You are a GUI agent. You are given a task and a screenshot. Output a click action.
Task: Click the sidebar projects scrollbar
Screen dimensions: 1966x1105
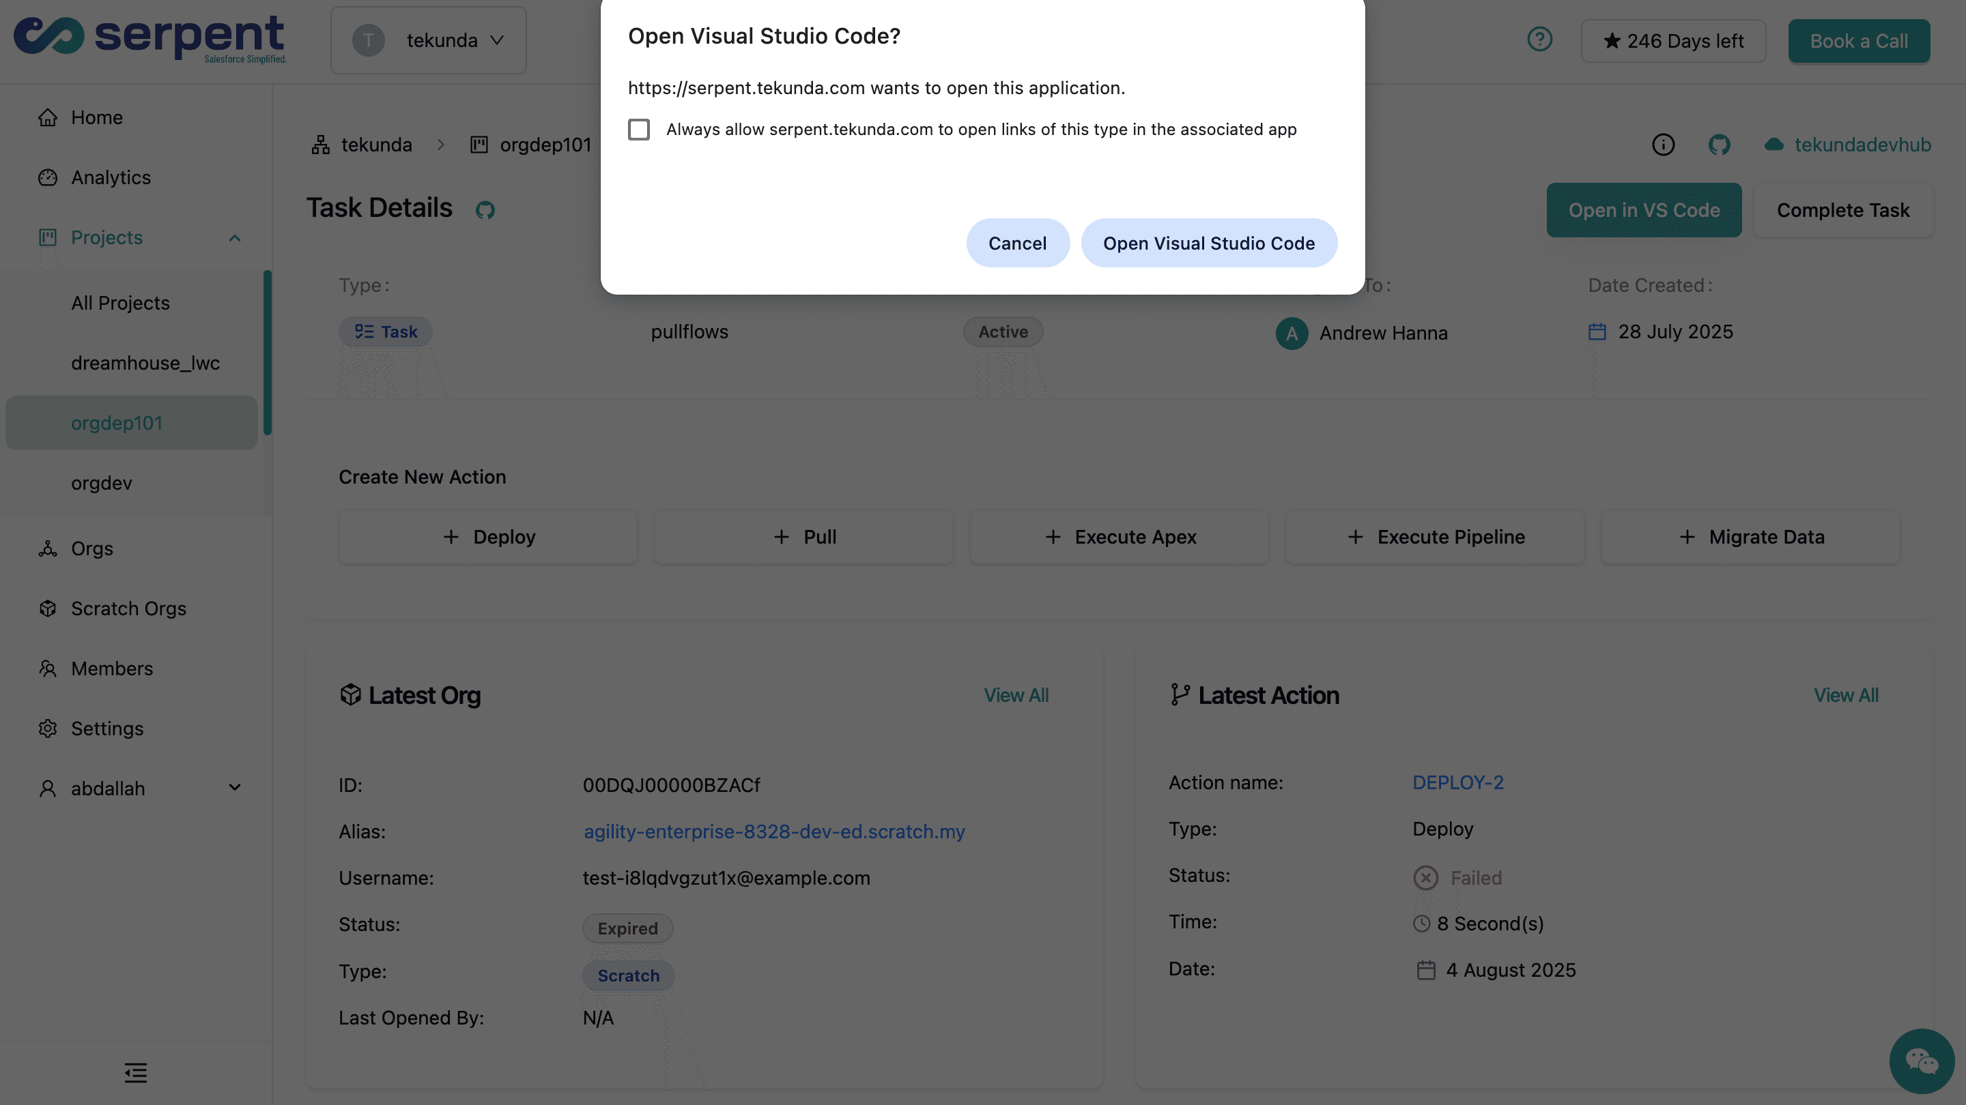(267, 353)
